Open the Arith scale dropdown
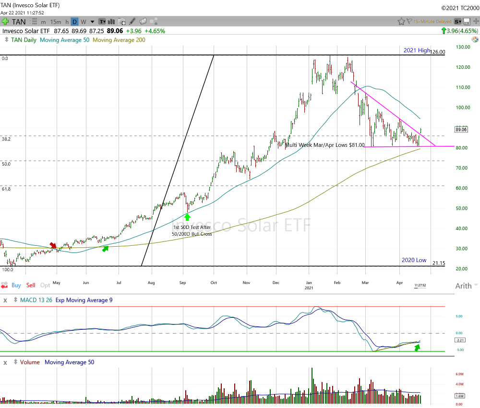Image resolution: width=480 pixels, height=408 pixels. pos(467,286)
